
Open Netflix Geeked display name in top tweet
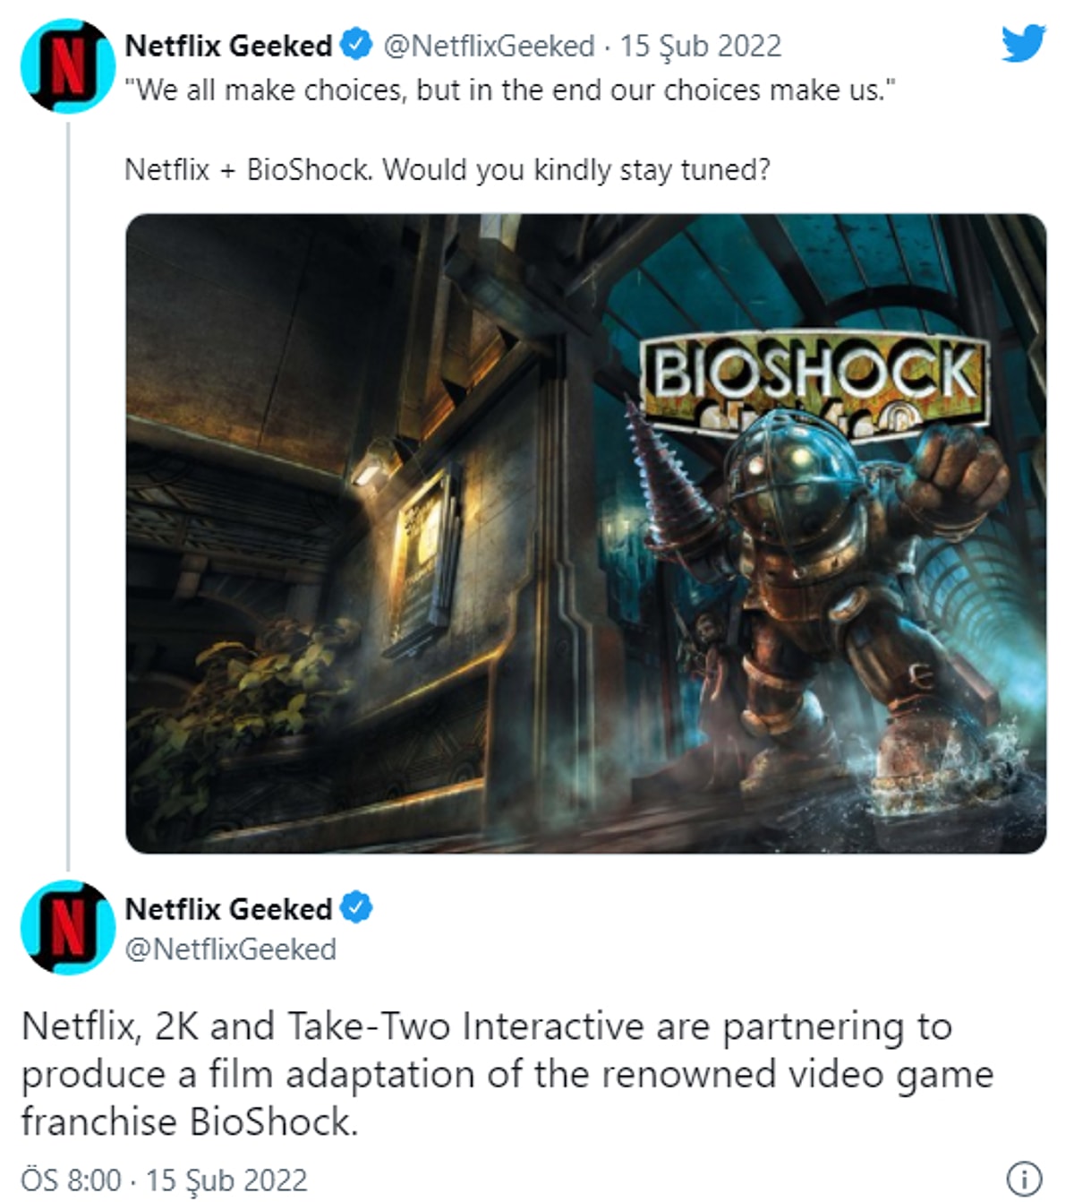coord(229,46)
